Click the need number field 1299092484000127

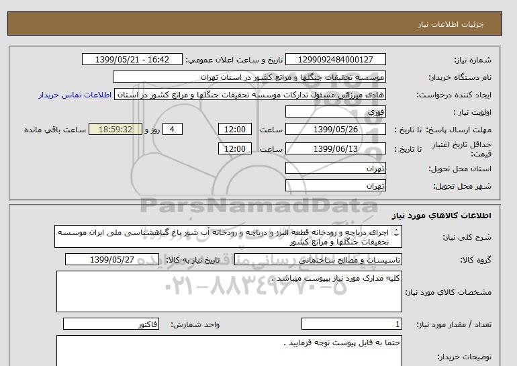click(335, 59)
